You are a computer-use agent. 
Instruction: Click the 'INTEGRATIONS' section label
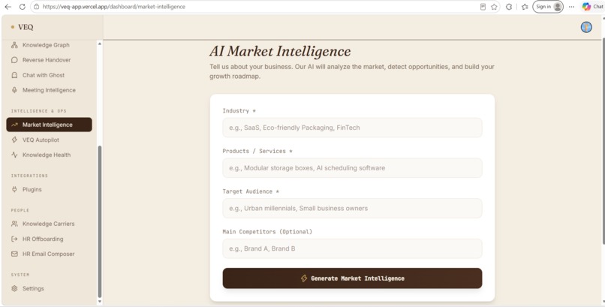(x=29, y=176)
